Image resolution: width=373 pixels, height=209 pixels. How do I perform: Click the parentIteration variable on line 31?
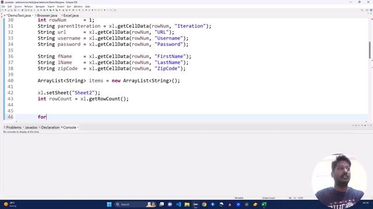79,26
